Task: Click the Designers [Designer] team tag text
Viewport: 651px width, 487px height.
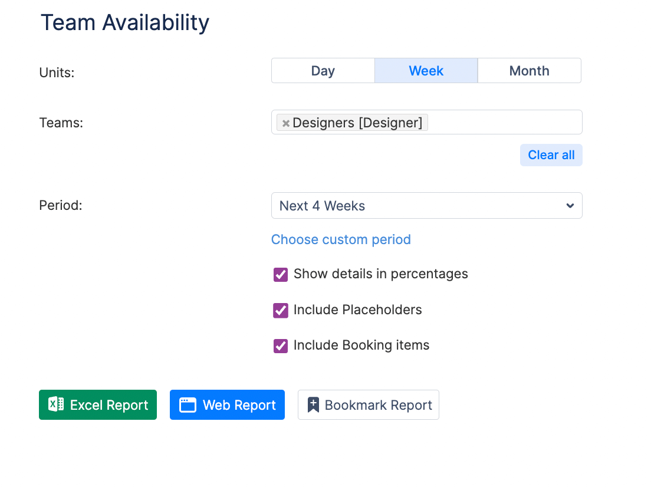Action: (x=357, y=123)
